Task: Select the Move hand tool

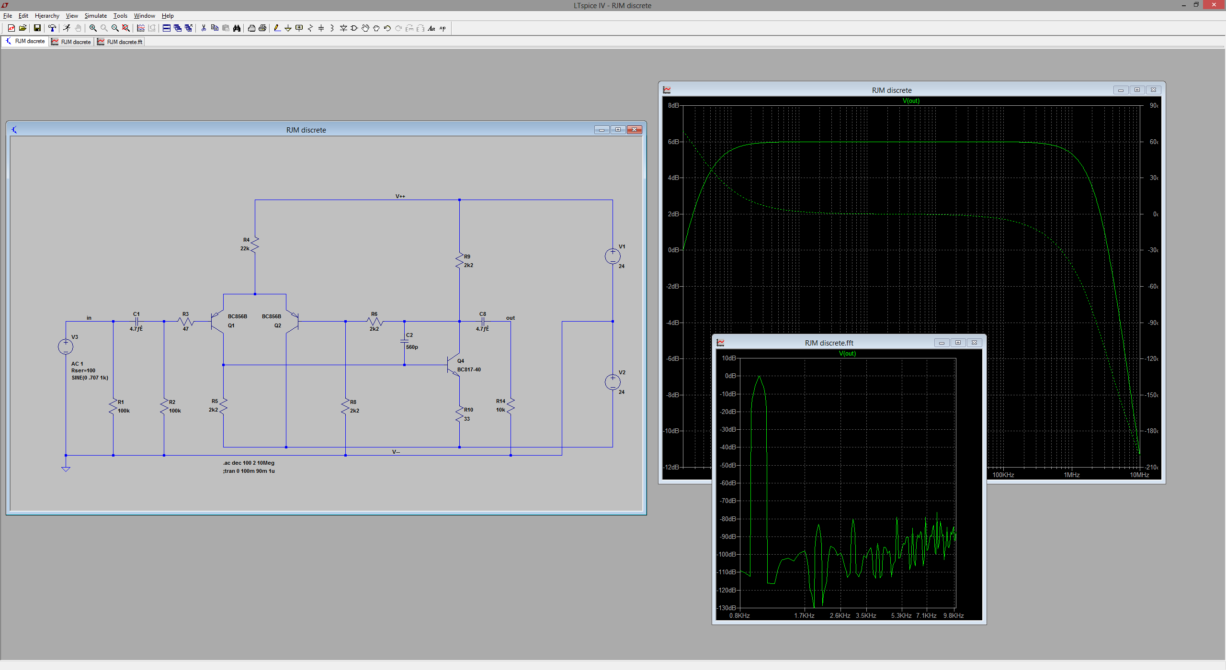Action: [x=365, y=28]
